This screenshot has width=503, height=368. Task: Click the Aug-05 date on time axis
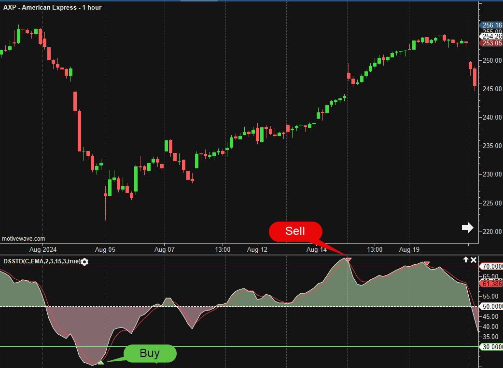pos(105,250)
